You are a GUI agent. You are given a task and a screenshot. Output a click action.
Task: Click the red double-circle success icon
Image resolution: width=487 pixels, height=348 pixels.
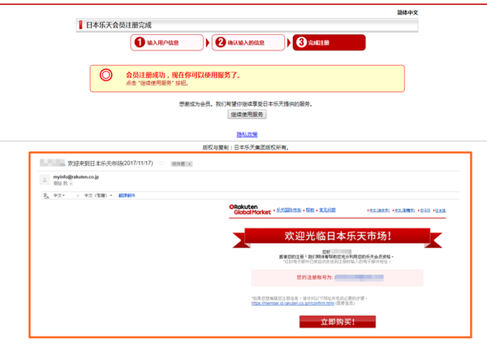pos(105,76)
